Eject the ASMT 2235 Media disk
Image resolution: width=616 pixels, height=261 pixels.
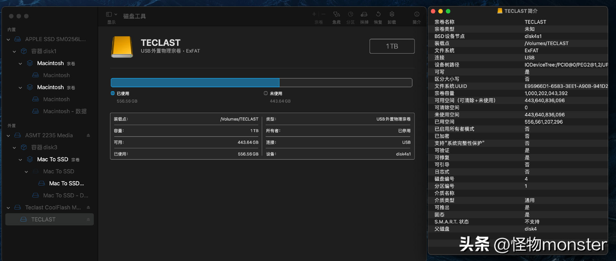(x=88, y=135)
